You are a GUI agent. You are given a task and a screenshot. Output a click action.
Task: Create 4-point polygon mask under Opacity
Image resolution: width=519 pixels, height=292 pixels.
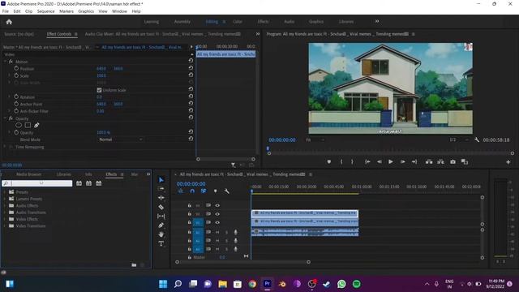click(x=28, y=125)
